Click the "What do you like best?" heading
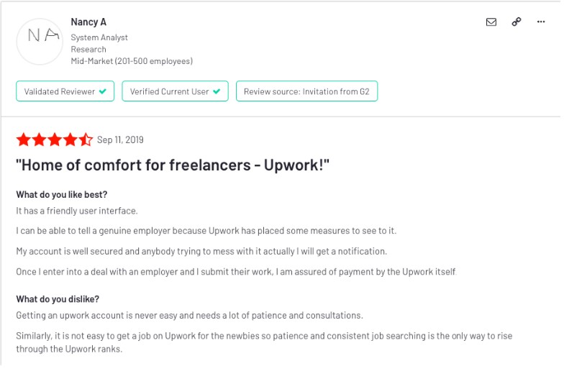The image size is (587, 379). pyautogui.click(x=62, y=195)
